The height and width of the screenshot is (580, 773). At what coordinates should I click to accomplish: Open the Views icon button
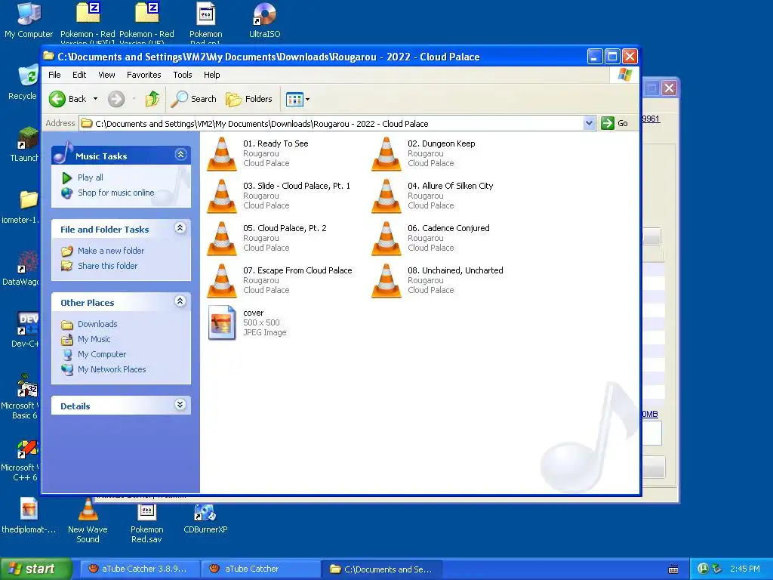point(294,99)
